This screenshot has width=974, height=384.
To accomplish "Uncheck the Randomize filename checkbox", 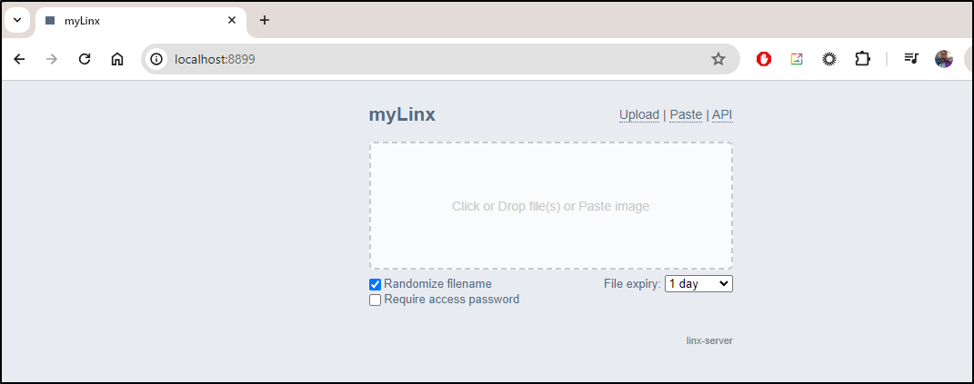I will click(x=376, y=284).
